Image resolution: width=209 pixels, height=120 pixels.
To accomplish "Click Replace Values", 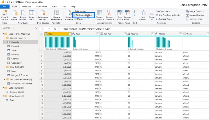I will click(164, 19).
